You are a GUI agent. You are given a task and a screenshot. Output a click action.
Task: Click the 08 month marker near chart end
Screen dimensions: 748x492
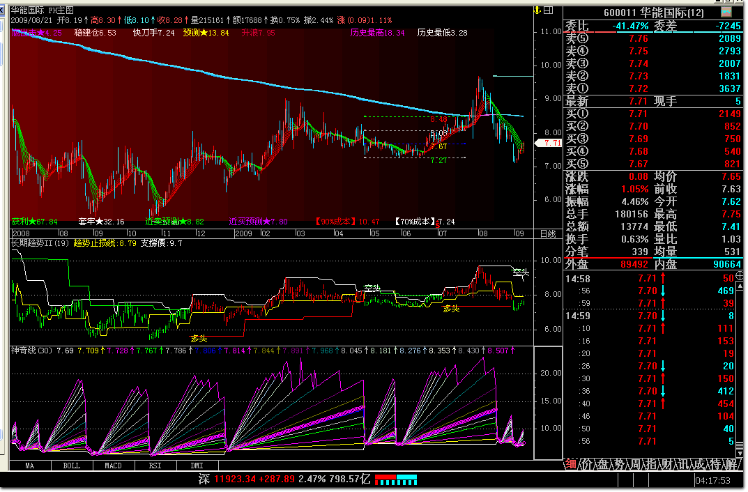[483, 233]
